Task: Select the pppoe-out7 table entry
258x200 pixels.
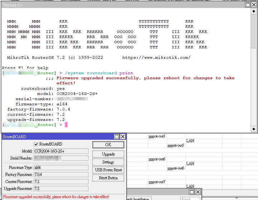Action: [x=157, y=182]
